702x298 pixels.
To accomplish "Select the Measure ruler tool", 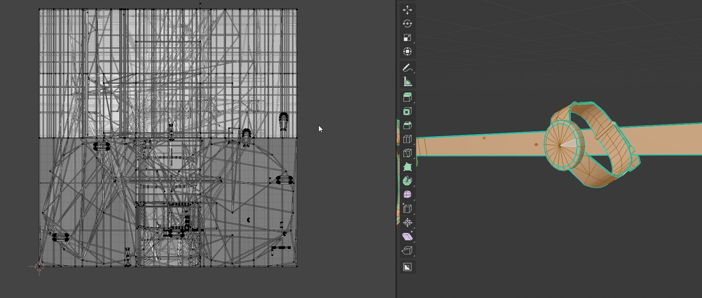I will coord(407,82).
